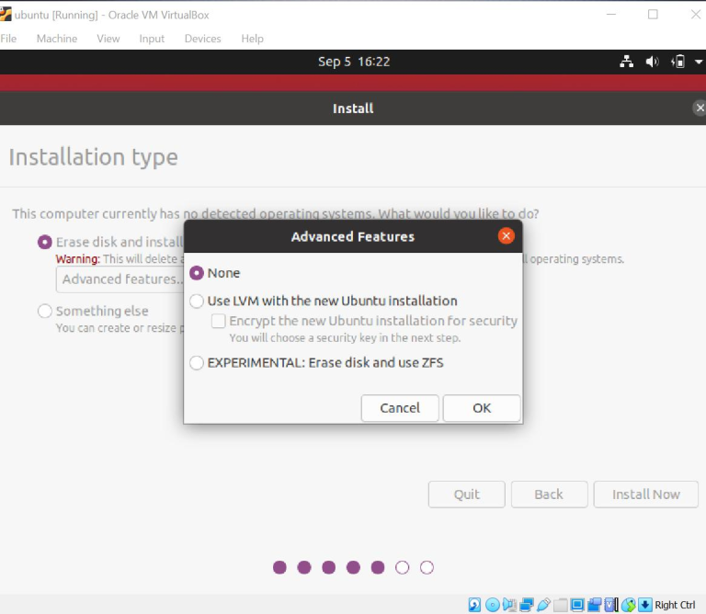This screenshot has height=614, width=706.
Task: Click the optical disk icon in status bar
Action: click(492, 605)
